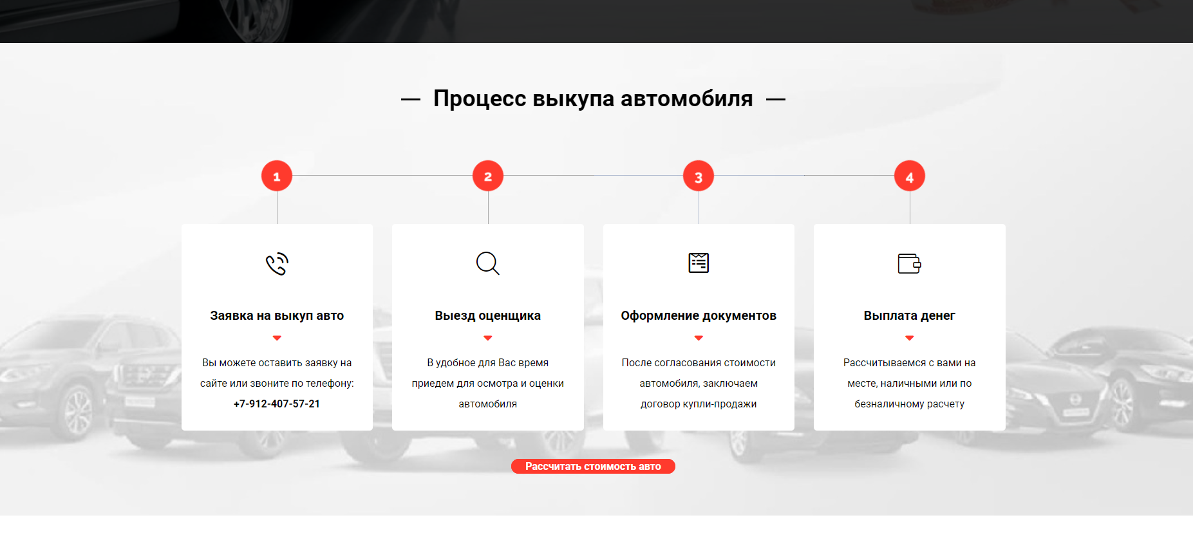Click red arrow under Заявка на выкуп авто
This screenshot has height=540, width=1193.
click(277, 338)
